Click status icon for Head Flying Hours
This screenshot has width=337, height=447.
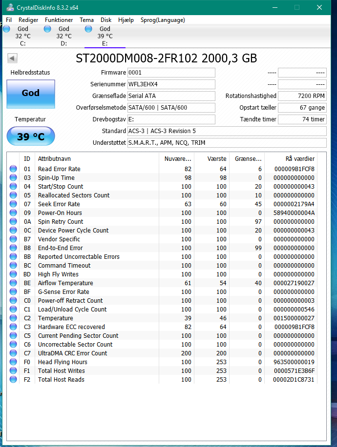click(13, 362)
